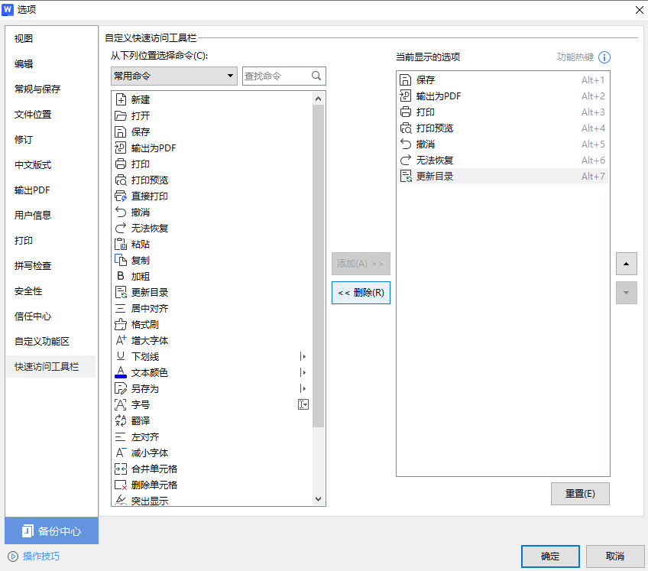Open the 常用命令 command category dropdown

tap(173, 76)
